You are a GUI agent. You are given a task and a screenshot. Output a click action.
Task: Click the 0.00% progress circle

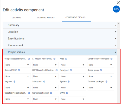(x=116, y=9)
